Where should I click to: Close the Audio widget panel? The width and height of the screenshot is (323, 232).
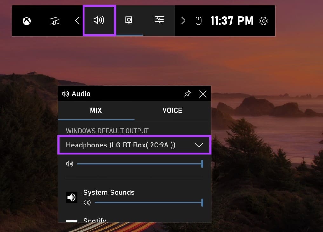pos(203,94)
